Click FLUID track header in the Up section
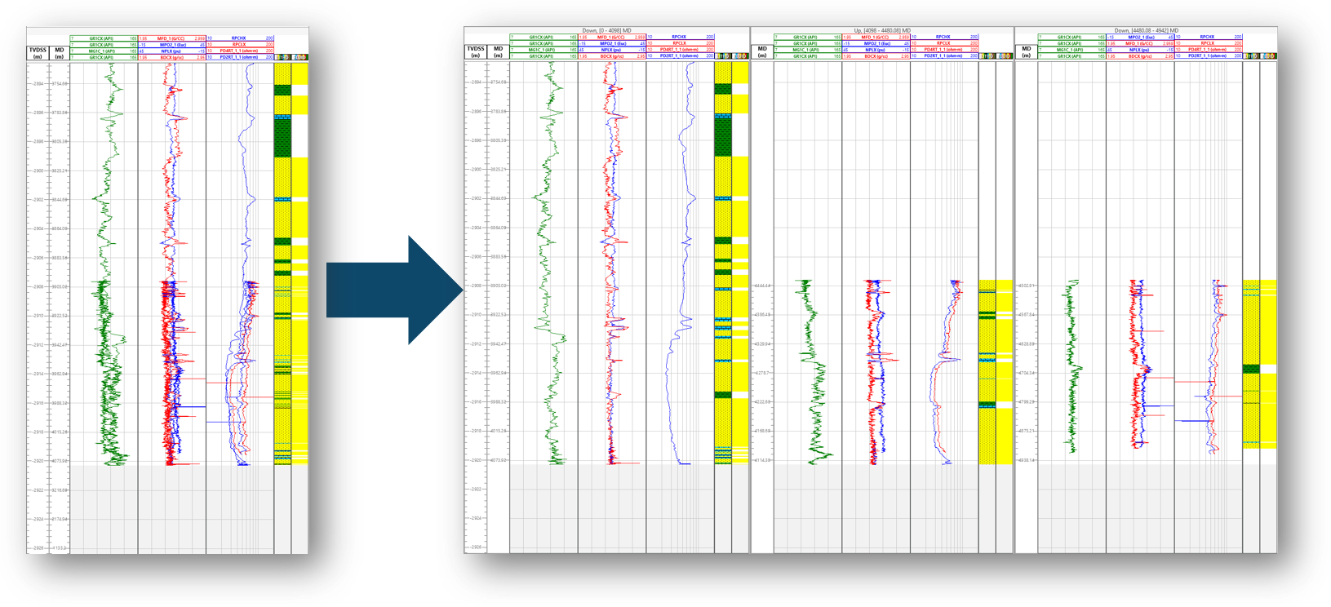This screenshot has width=1331, height=607. tap(1005, 56)
